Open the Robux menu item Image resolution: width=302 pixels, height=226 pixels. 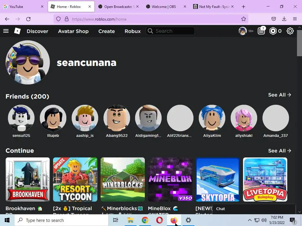pos(132,31)
